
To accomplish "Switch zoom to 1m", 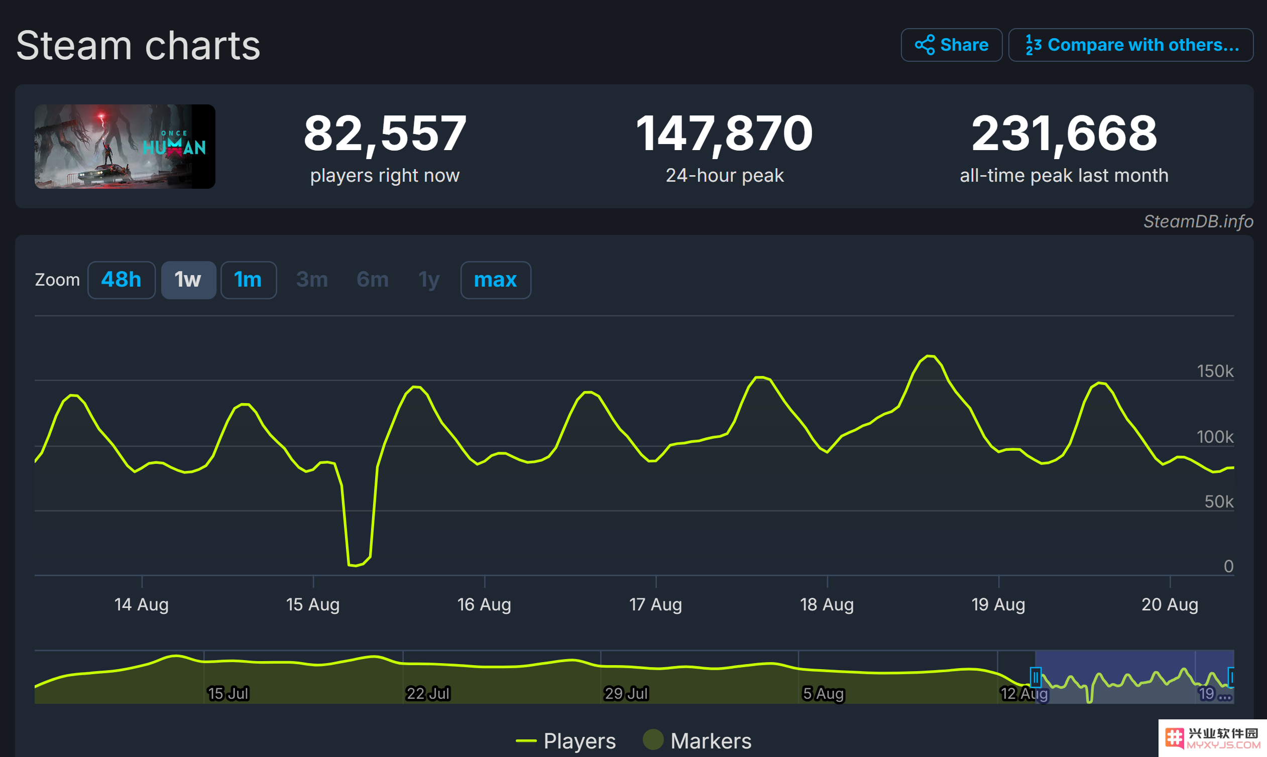I will click(249, 280).
